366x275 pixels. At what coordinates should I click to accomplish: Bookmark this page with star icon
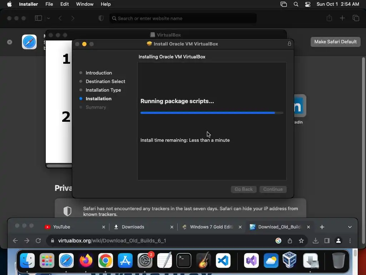(301, 241)
